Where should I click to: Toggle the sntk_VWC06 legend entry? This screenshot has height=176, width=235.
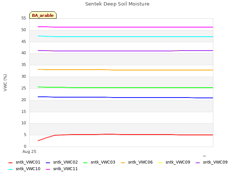point(137,162)
